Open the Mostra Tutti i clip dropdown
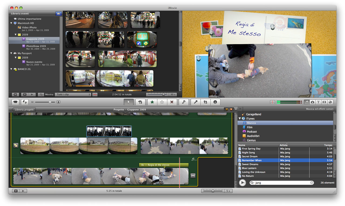 point(73,95)
